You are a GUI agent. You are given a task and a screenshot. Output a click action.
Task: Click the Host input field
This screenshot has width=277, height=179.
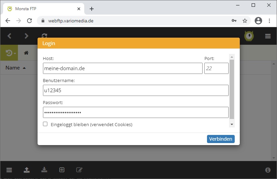click(122, 68)
